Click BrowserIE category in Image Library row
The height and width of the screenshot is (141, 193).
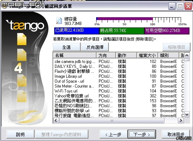168,76
